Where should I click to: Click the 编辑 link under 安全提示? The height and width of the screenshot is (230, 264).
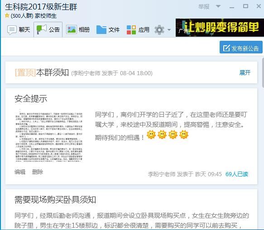tap(20, 172)
